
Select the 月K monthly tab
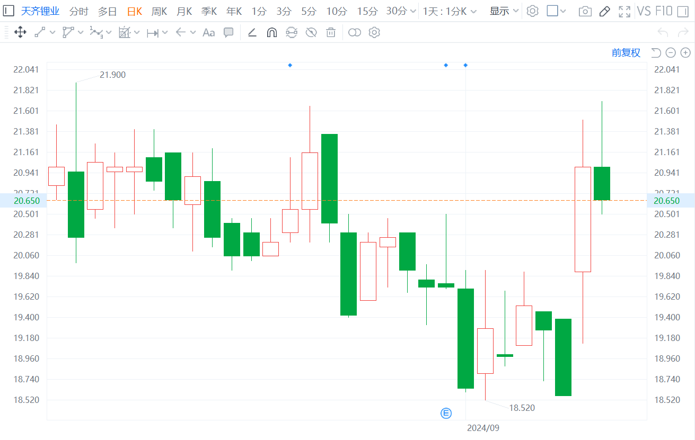point(184,11)
